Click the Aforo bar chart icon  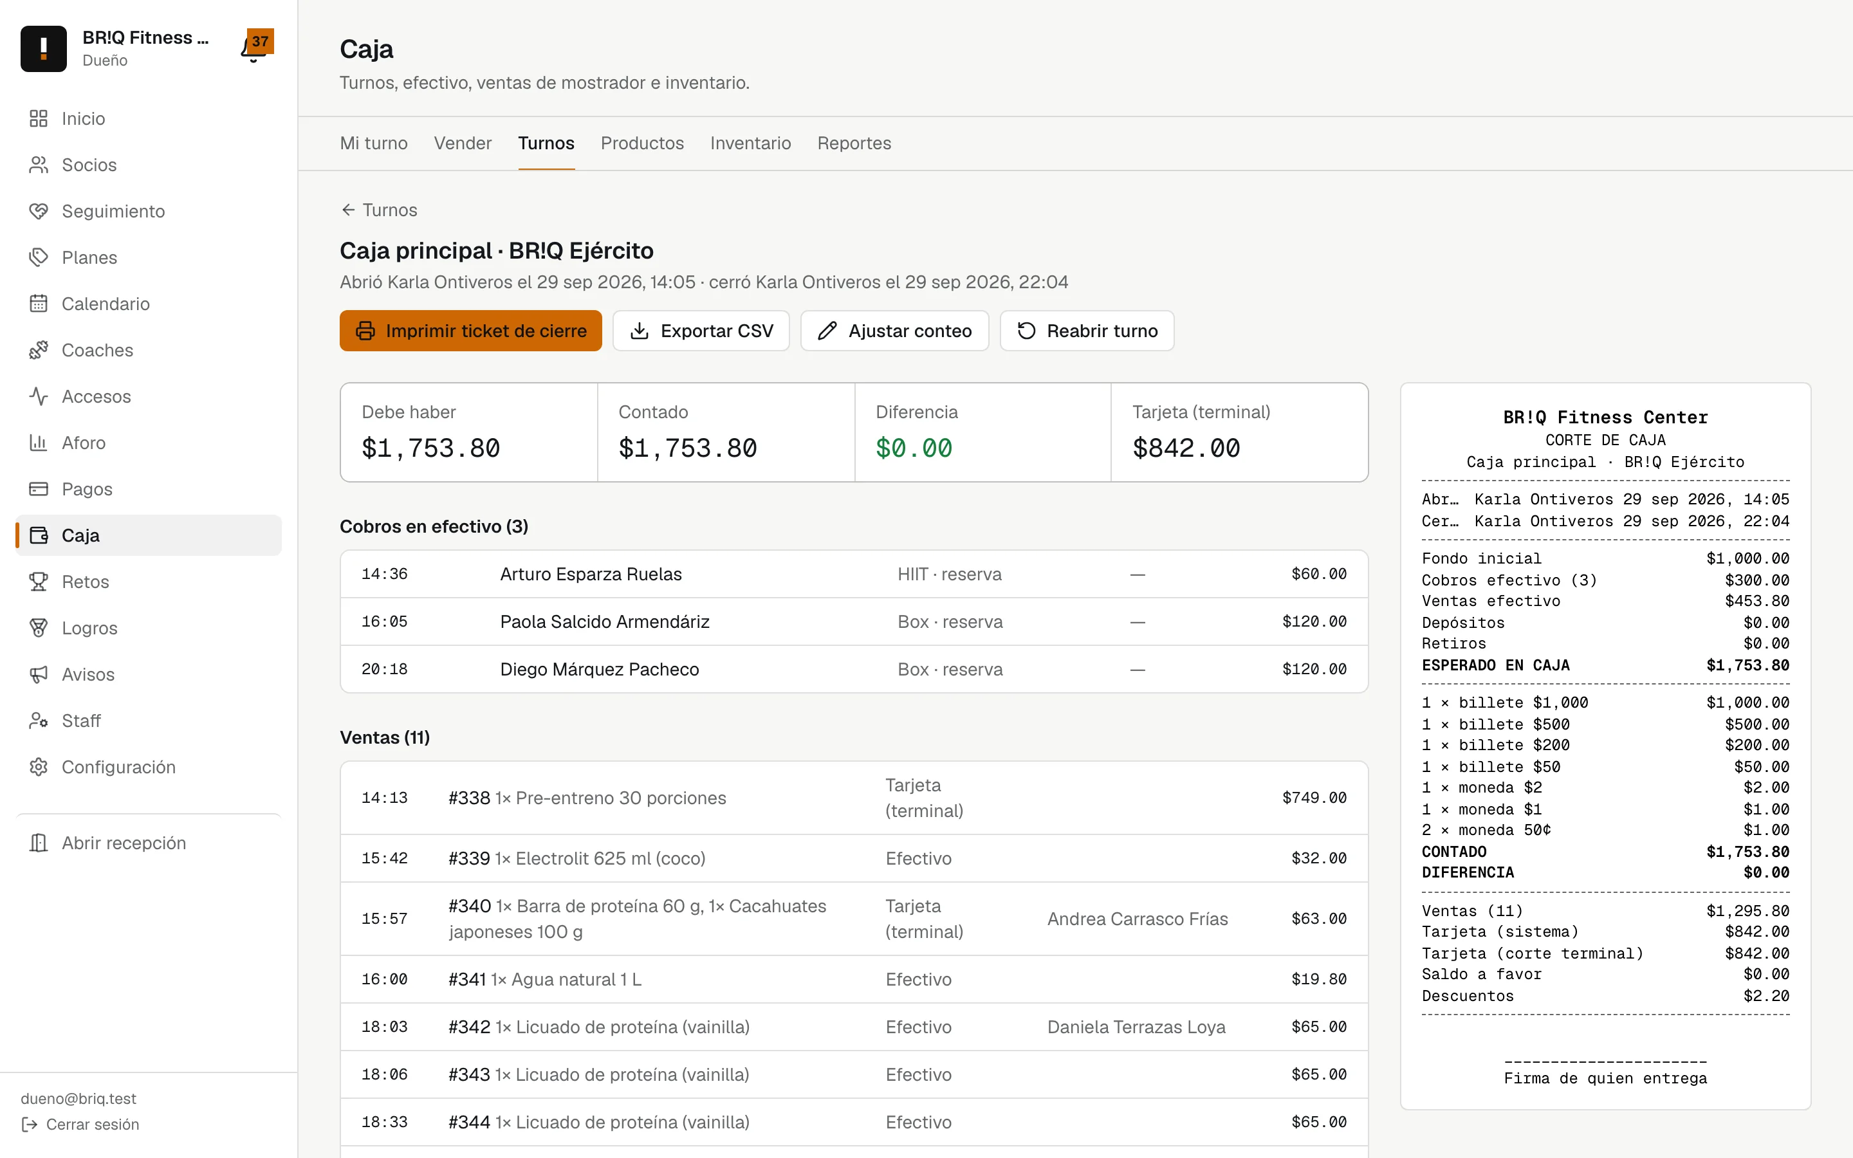point(39,443)
